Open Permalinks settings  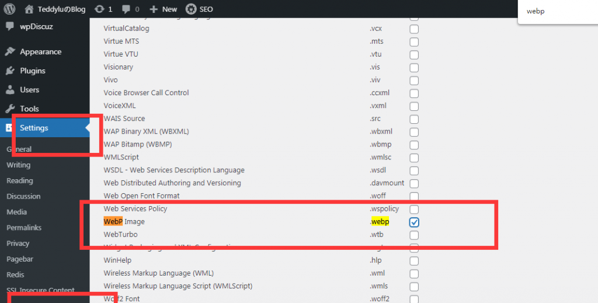pyautogui.click(x=23, y=228)
